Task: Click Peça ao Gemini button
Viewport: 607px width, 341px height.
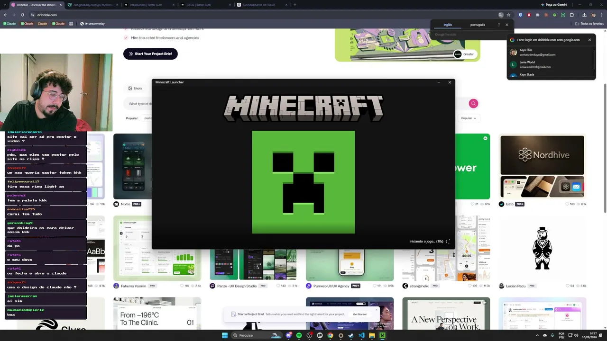Action: tap(554, 5)
